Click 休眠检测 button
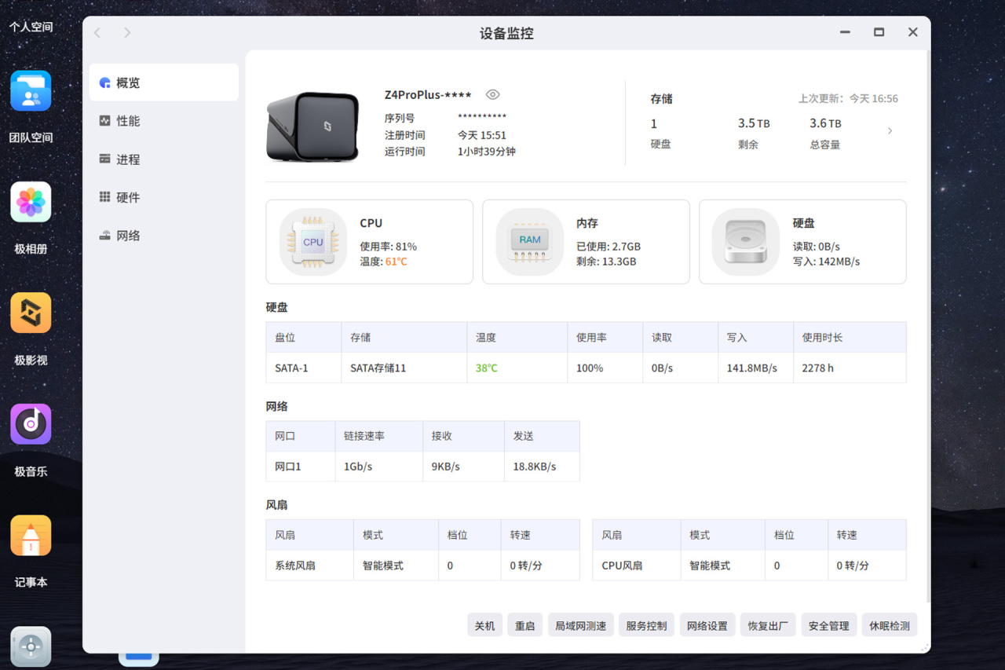 point(890,625)
